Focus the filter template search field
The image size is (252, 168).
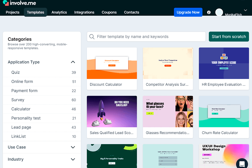coord(146,37)
